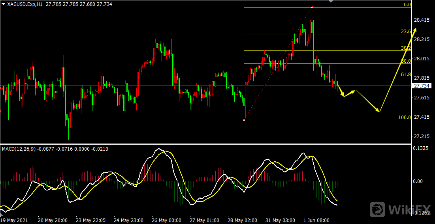Click the gray chart shift marker at top
The height and width of the screenshot is (224, 435).
coord(331,2)
